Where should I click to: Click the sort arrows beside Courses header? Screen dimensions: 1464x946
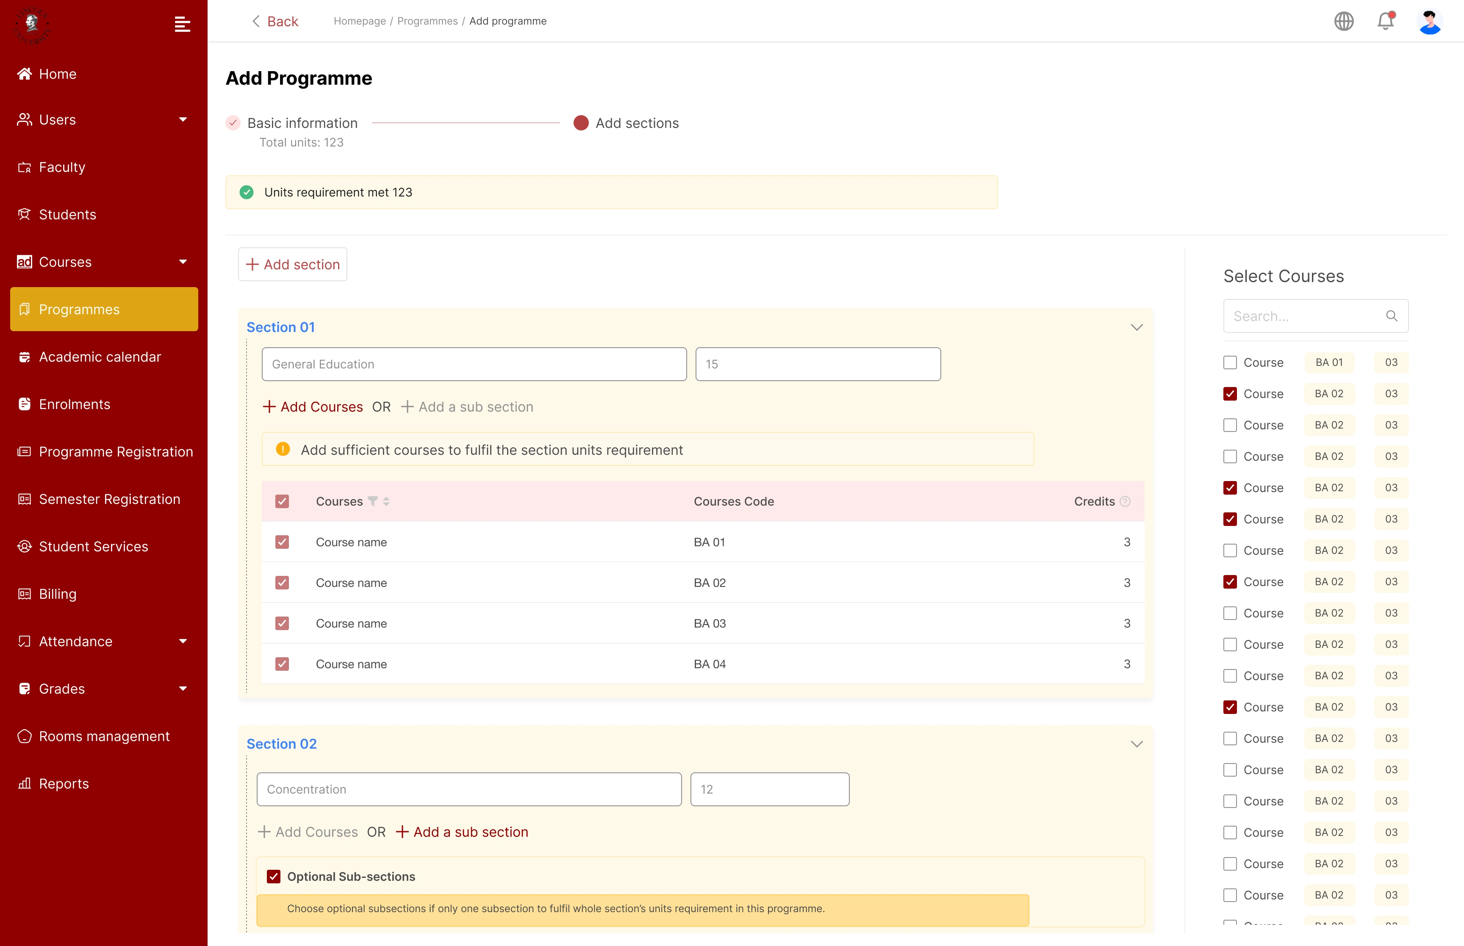coord(386,501)
